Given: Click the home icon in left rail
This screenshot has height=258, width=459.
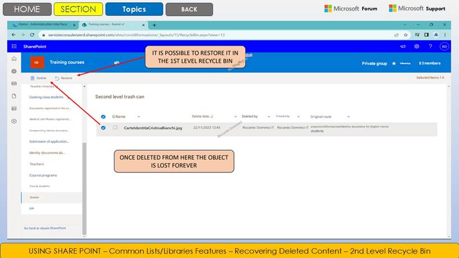Looking at the screenshot, I should tap(14, 59).
